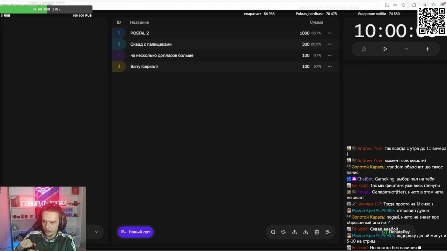447x251 pixels.
Task: Click the 66.7% share of POSTAL 2
Action: point(316,33)
